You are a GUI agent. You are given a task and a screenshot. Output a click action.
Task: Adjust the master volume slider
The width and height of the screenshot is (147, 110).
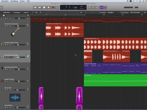131,7
